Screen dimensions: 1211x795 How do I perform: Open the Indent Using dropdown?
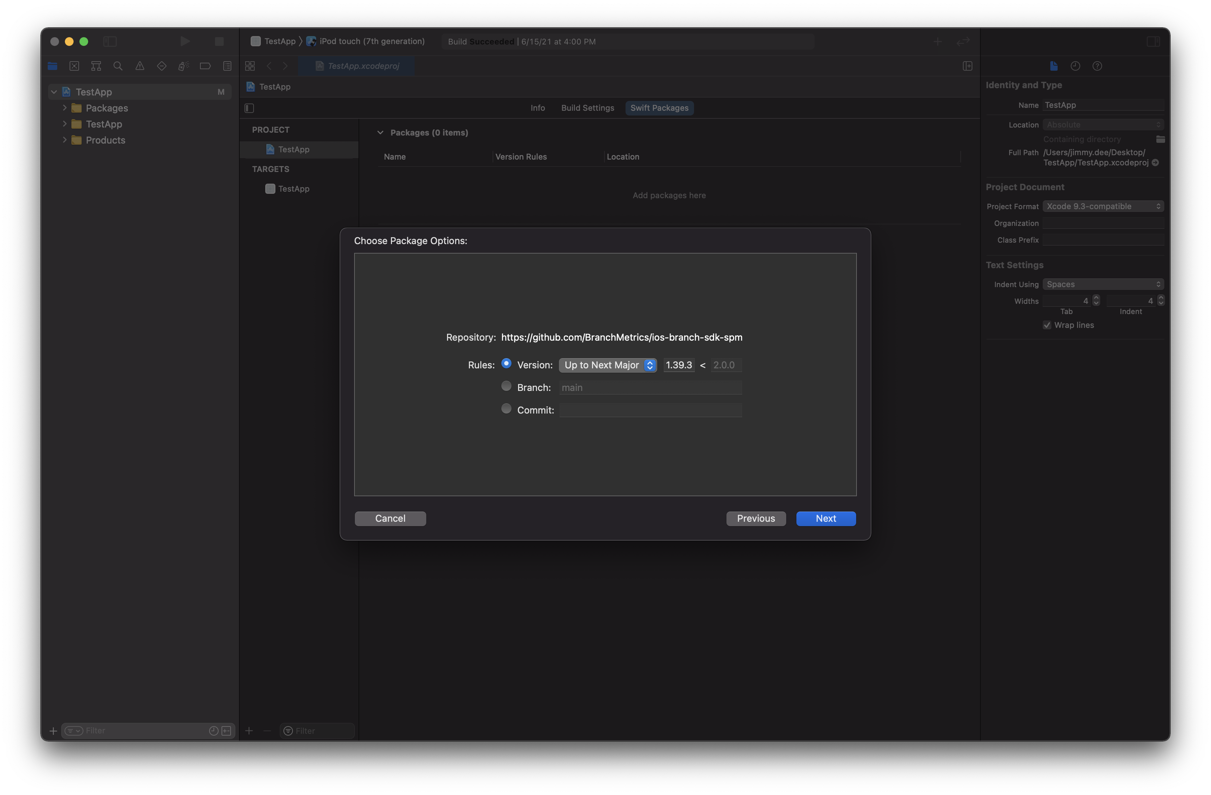[x=1103, y=284]
